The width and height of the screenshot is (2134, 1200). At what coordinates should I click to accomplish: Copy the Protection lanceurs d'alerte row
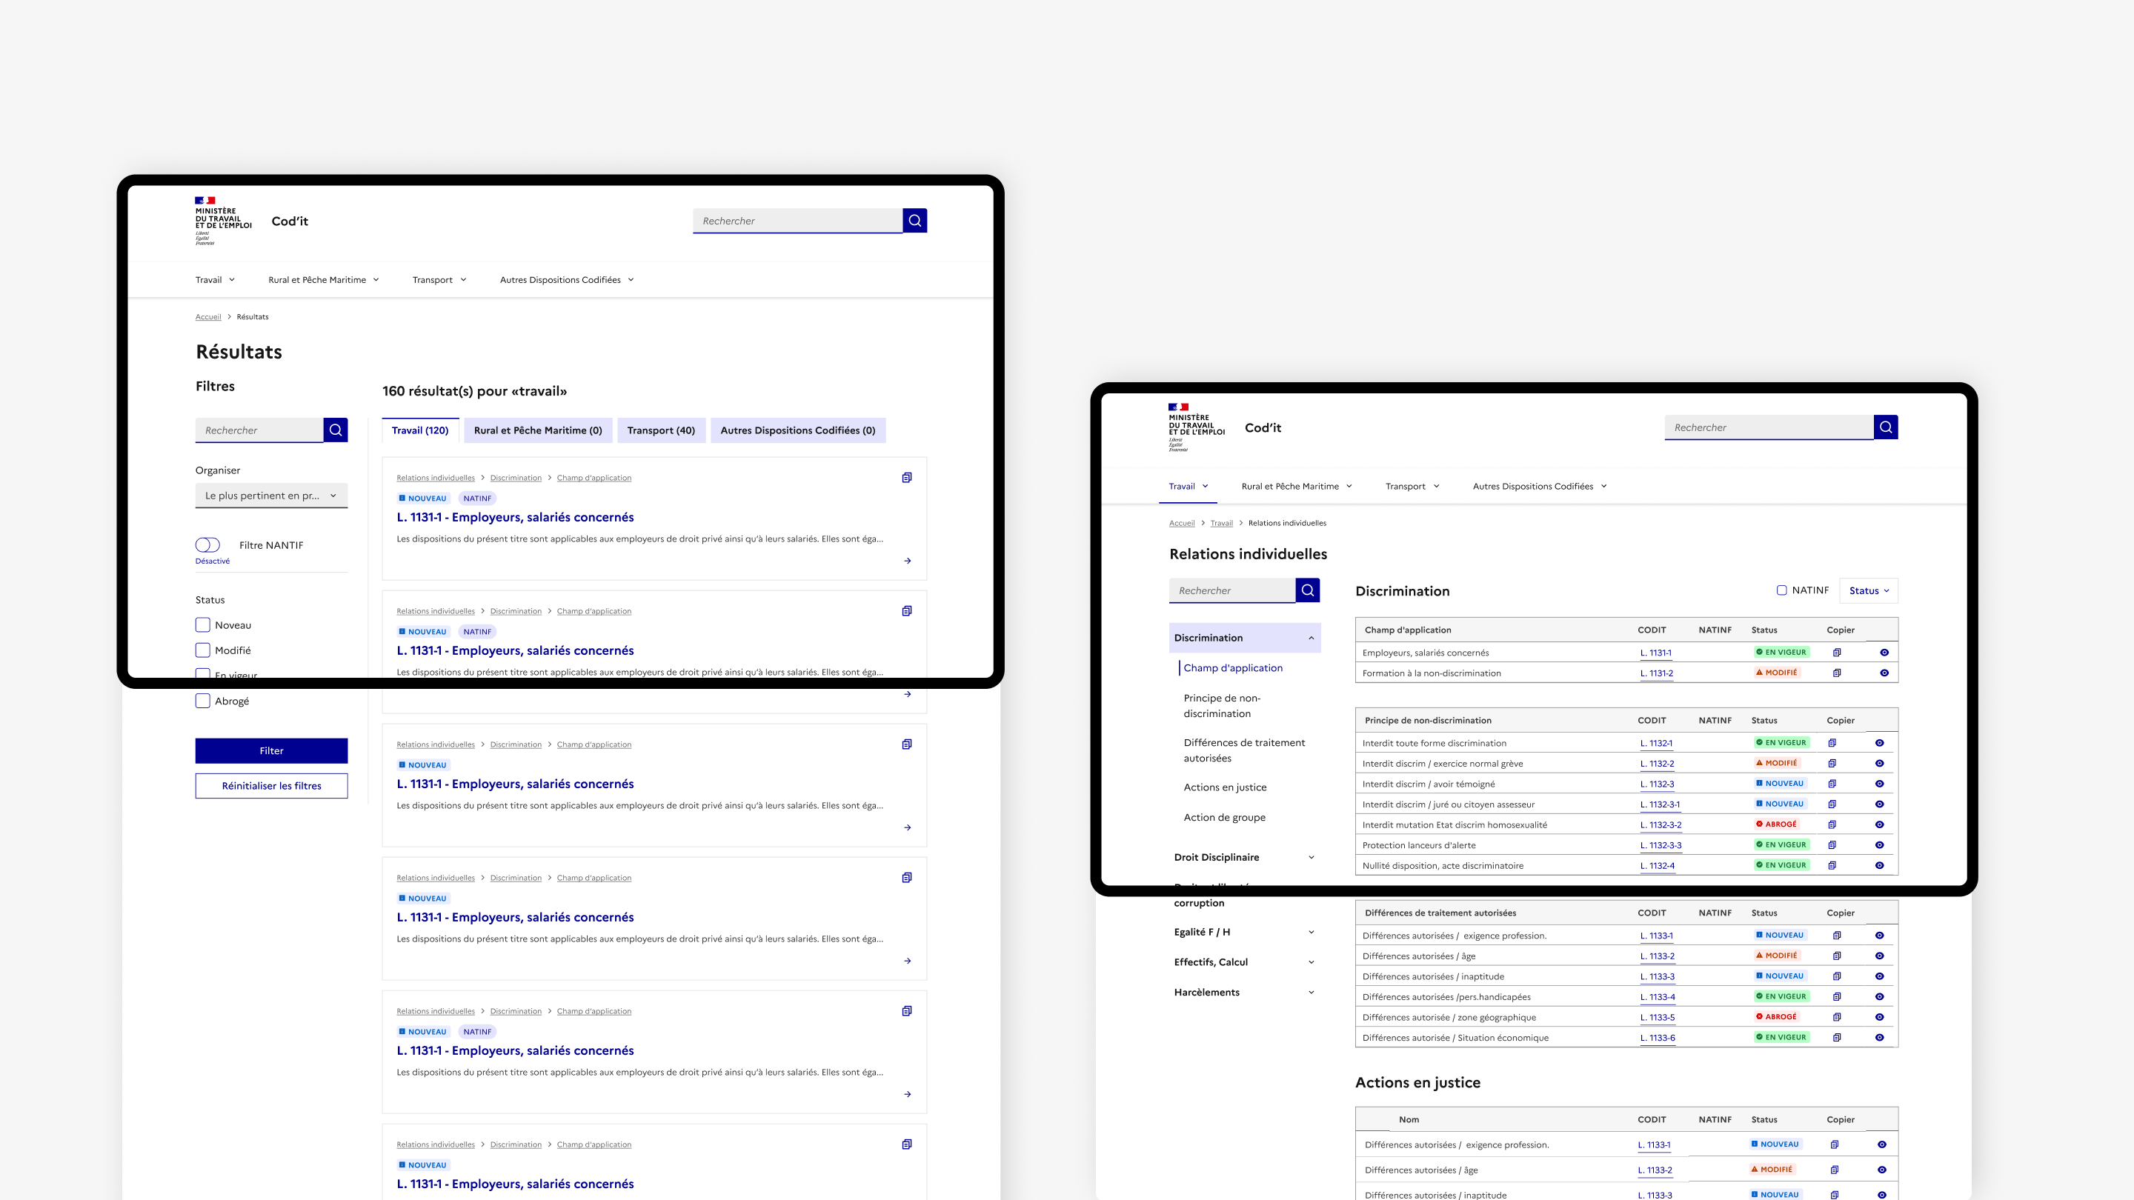tap(1832, 845)
